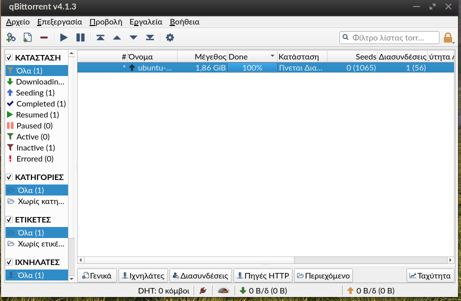Open the Προβολή menu

pos(106,22)
